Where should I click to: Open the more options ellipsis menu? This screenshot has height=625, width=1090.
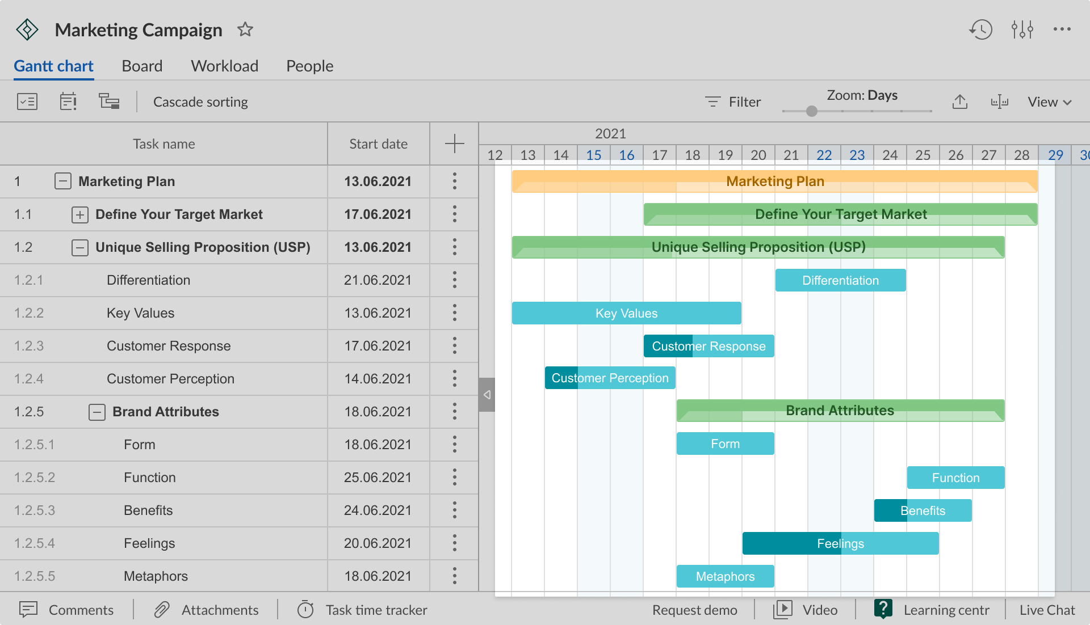1062,29
